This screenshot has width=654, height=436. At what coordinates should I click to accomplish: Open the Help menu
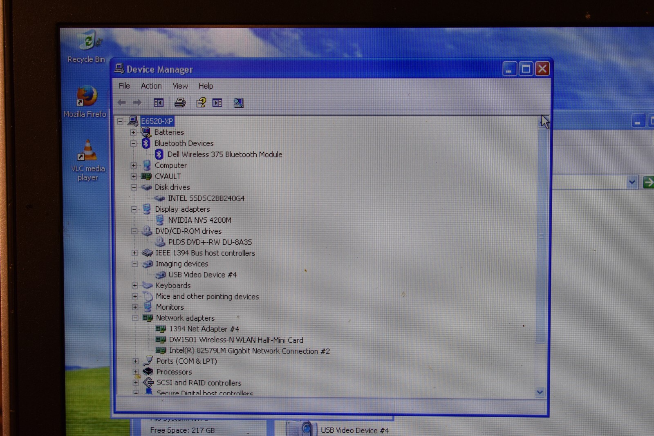tap(206, 86)
